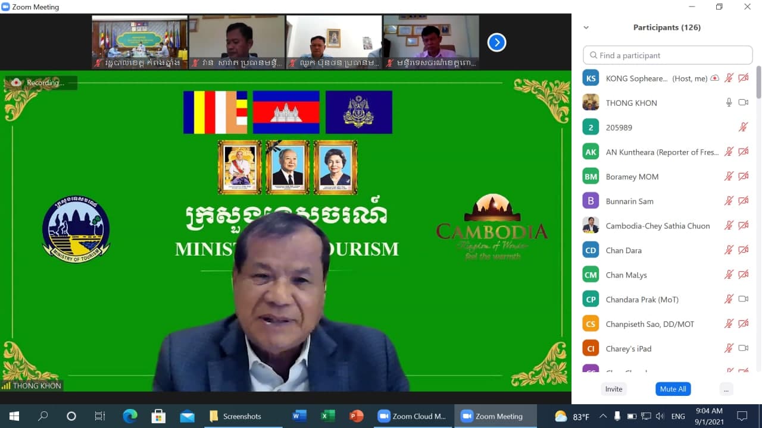The height and width of the screenshot is (428, 762).
Task: Click the recording indicator beside KONG Sopheare
Action: point(715,78)
